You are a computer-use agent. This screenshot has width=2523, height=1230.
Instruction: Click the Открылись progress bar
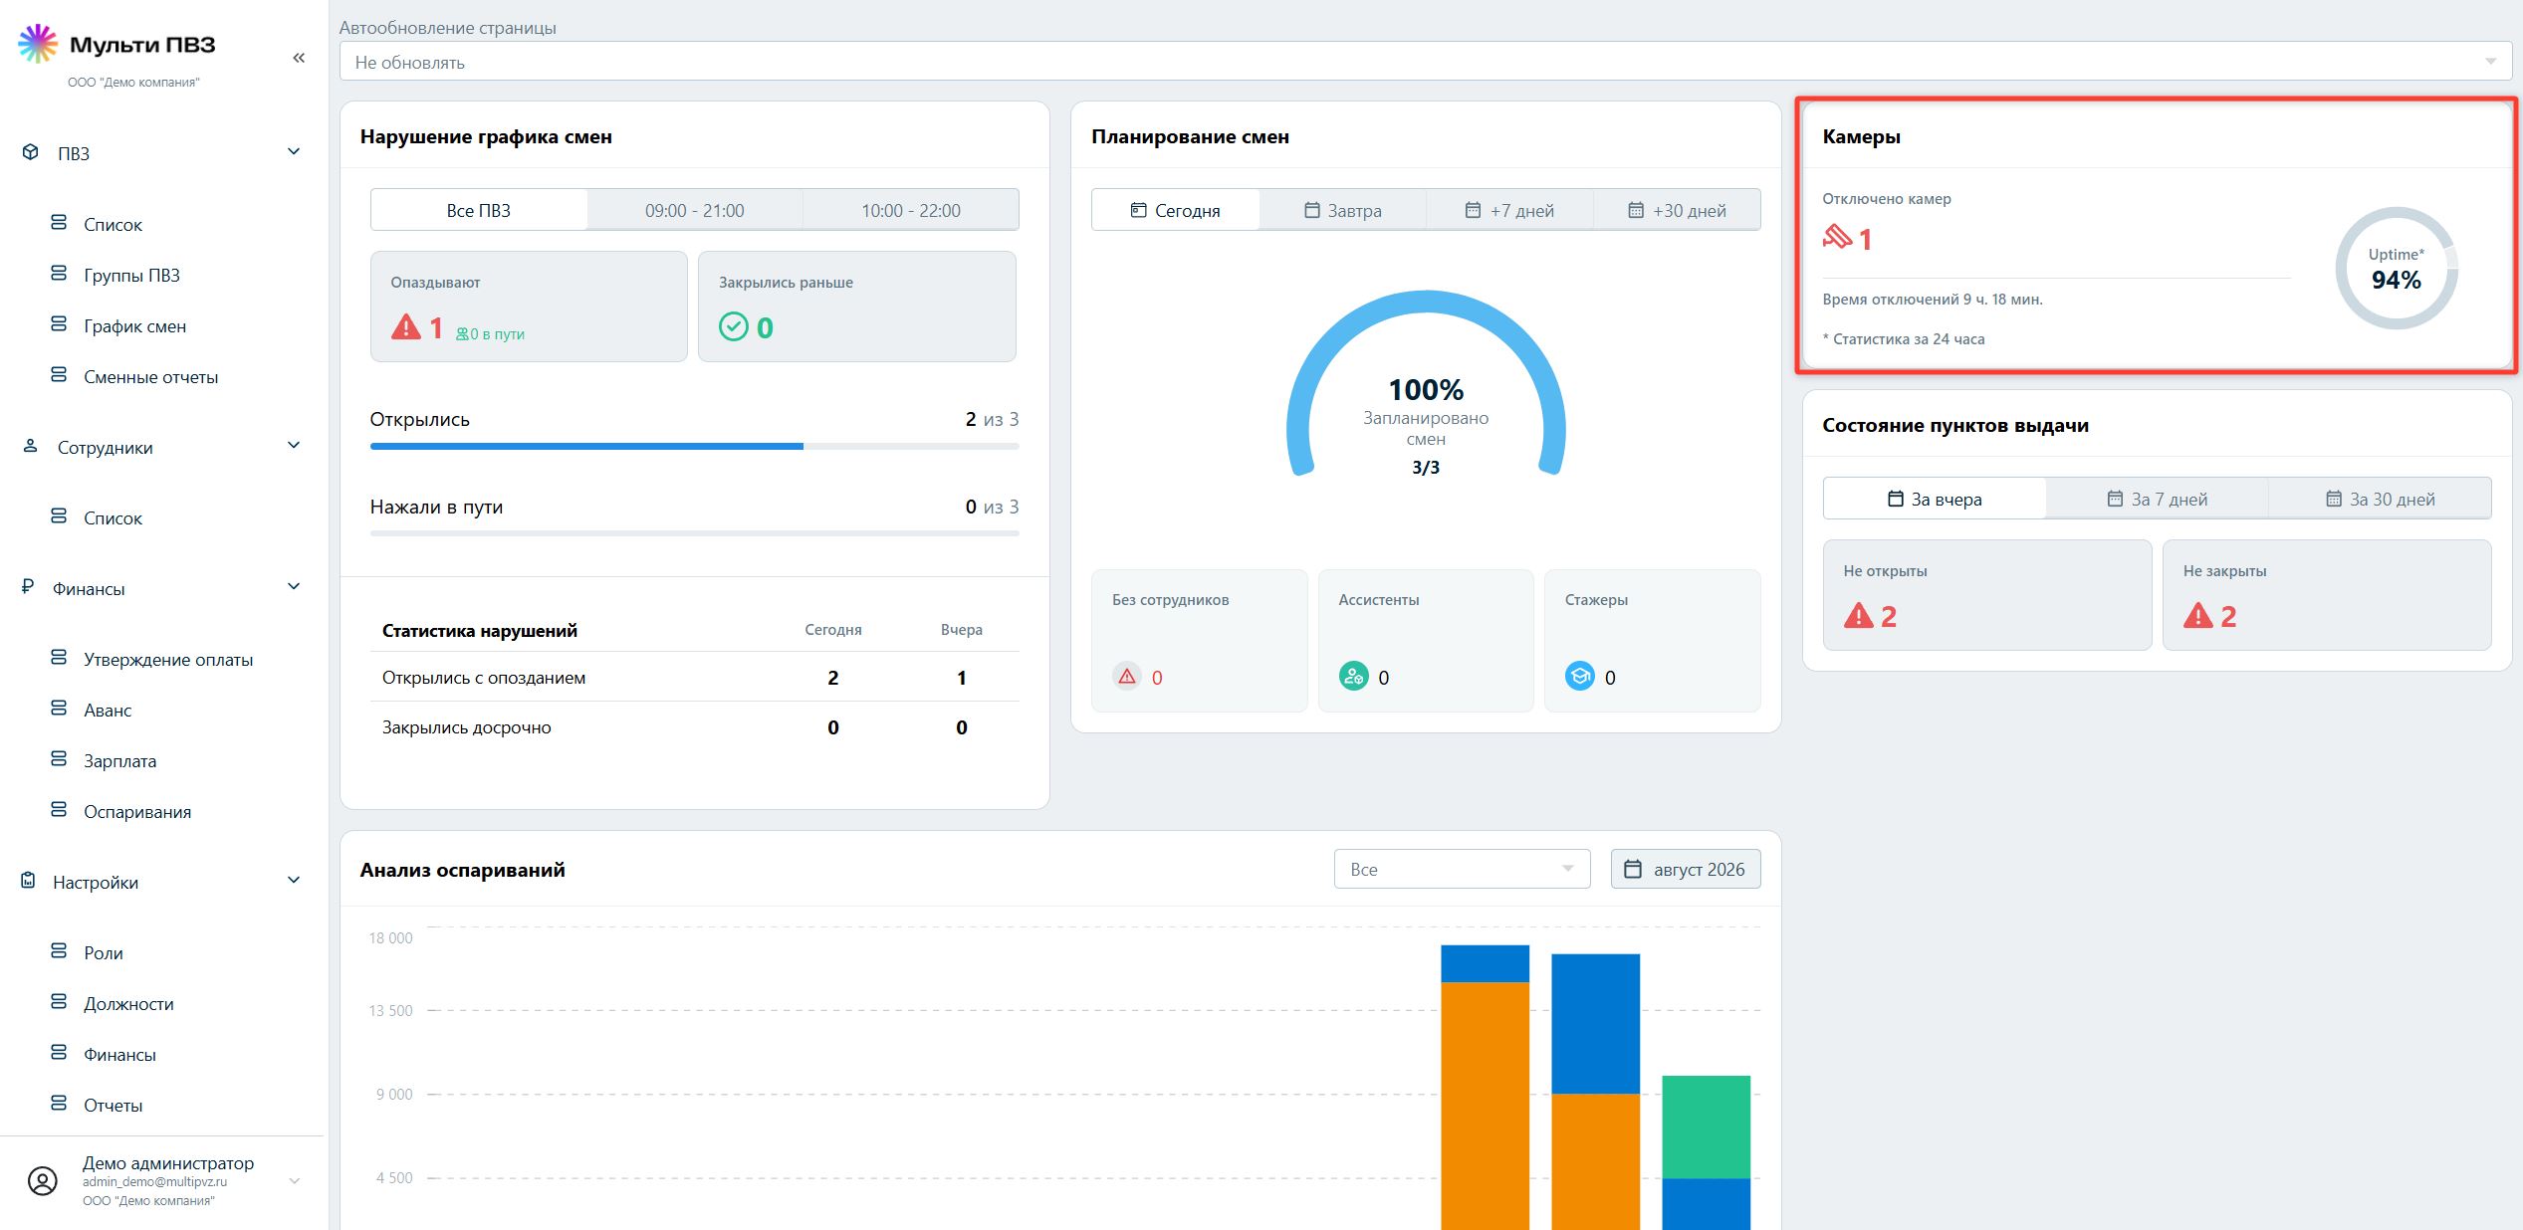pyautogui.click(x=695, y=446)
